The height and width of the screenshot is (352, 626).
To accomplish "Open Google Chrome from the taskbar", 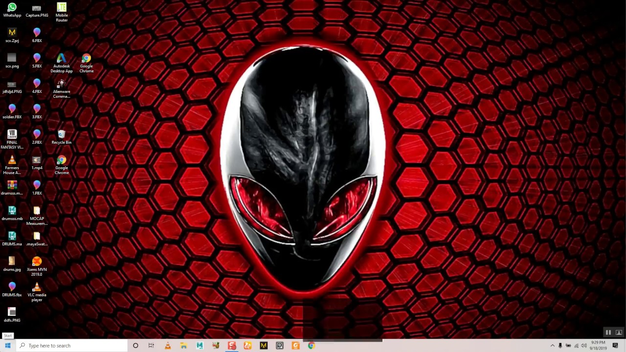I will click(311, 346).
